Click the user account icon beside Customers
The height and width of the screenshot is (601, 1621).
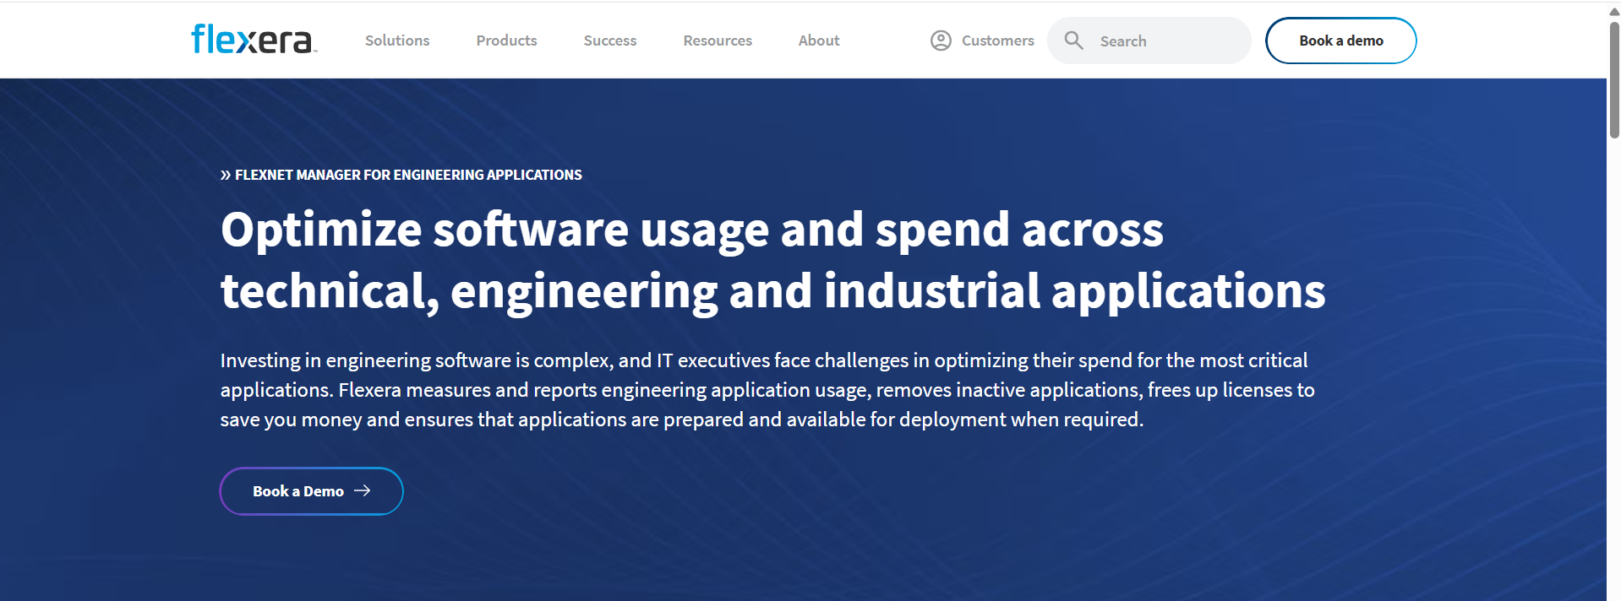[941, 41]
